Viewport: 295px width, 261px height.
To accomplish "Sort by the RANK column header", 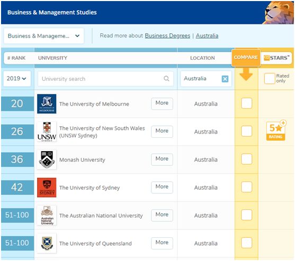I will coord(16,58).
